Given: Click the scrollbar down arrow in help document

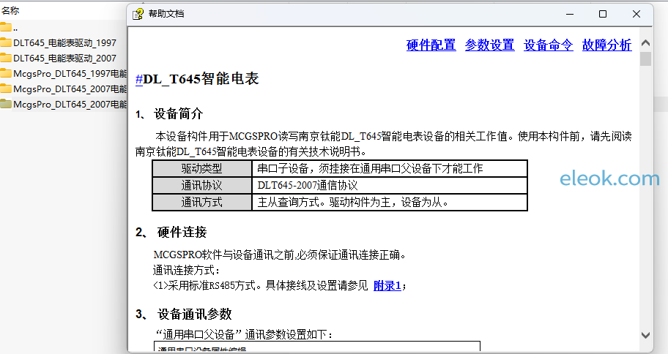Looking at the screenshot, I should point(645,335).
